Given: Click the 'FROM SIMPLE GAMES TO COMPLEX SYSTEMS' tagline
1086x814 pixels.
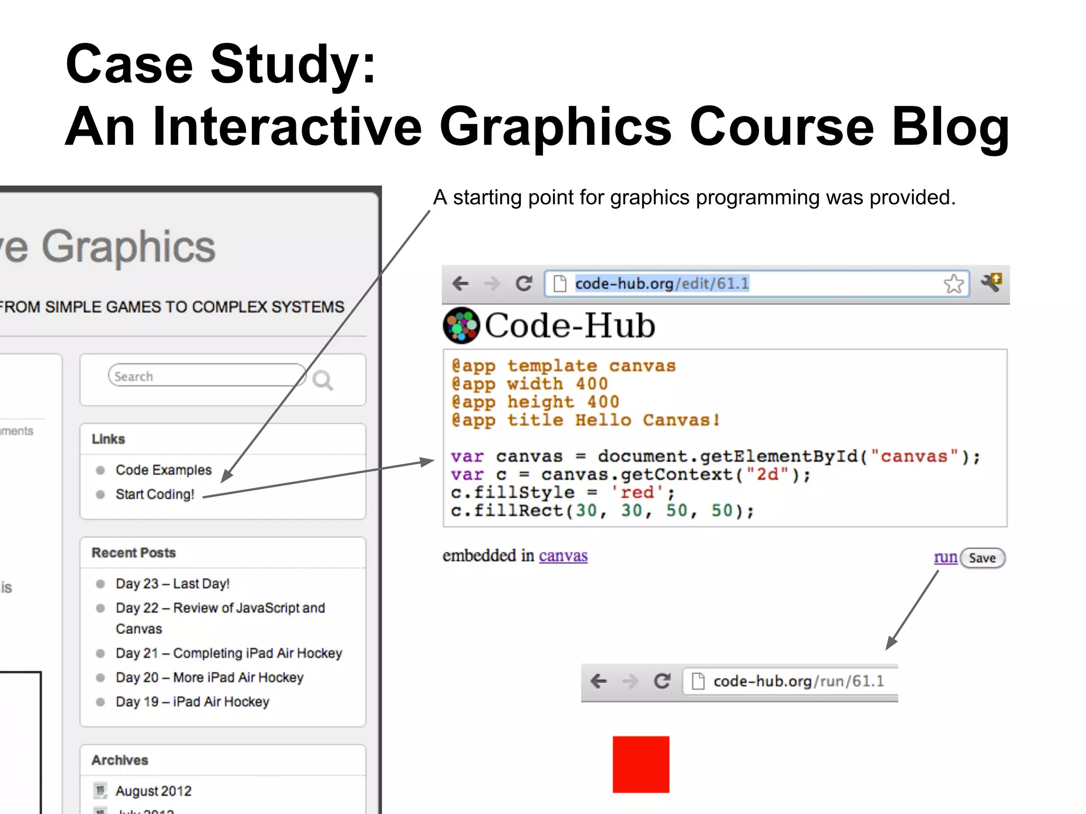Looking at the screenshot, I should (172, 307).
